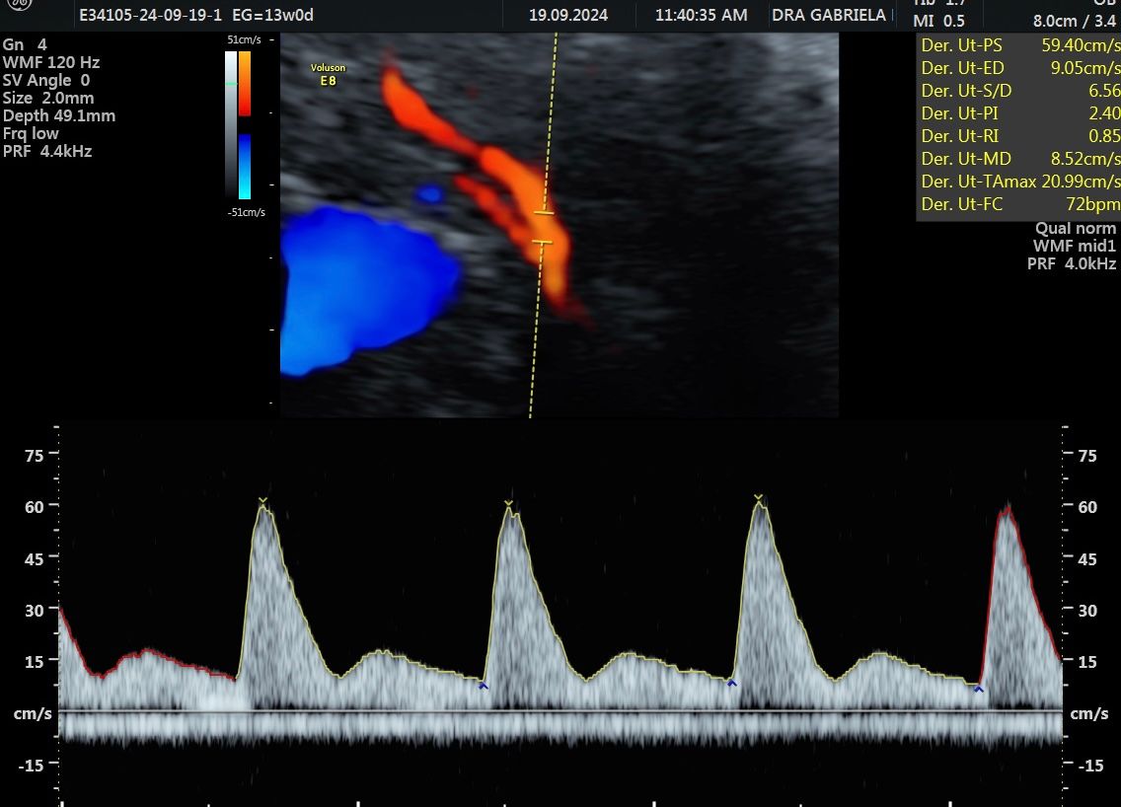
Task: Click the blue negative velocity color bar
Action: coord(244,166)
